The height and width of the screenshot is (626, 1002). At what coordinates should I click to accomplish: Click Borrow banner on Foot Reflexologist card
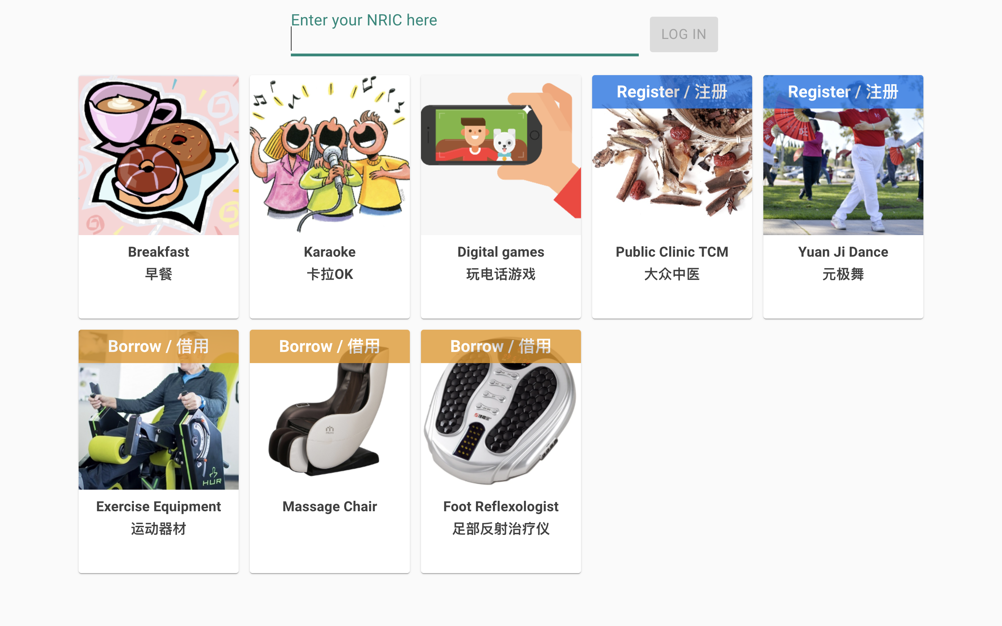click(x=501, y=346)
